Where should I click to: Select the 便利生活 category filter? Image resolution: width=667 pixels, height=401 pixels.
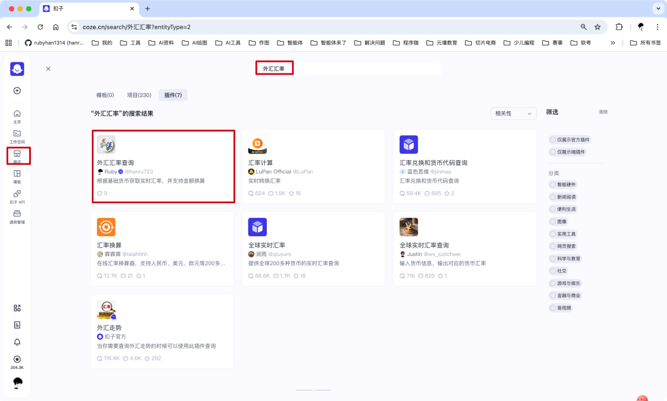pyautogui.click(x=563, y=209)
